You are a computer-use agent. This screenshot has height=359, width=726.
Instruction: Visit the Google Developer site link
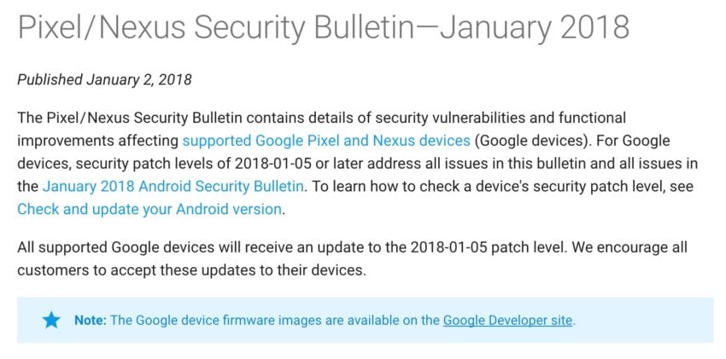point(508,320)
